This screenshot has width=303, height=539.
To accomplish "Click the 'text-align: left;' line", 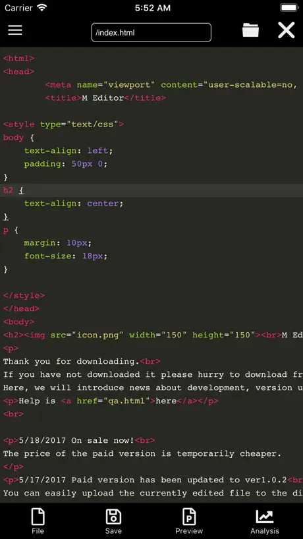I will (x=69, y=150).
